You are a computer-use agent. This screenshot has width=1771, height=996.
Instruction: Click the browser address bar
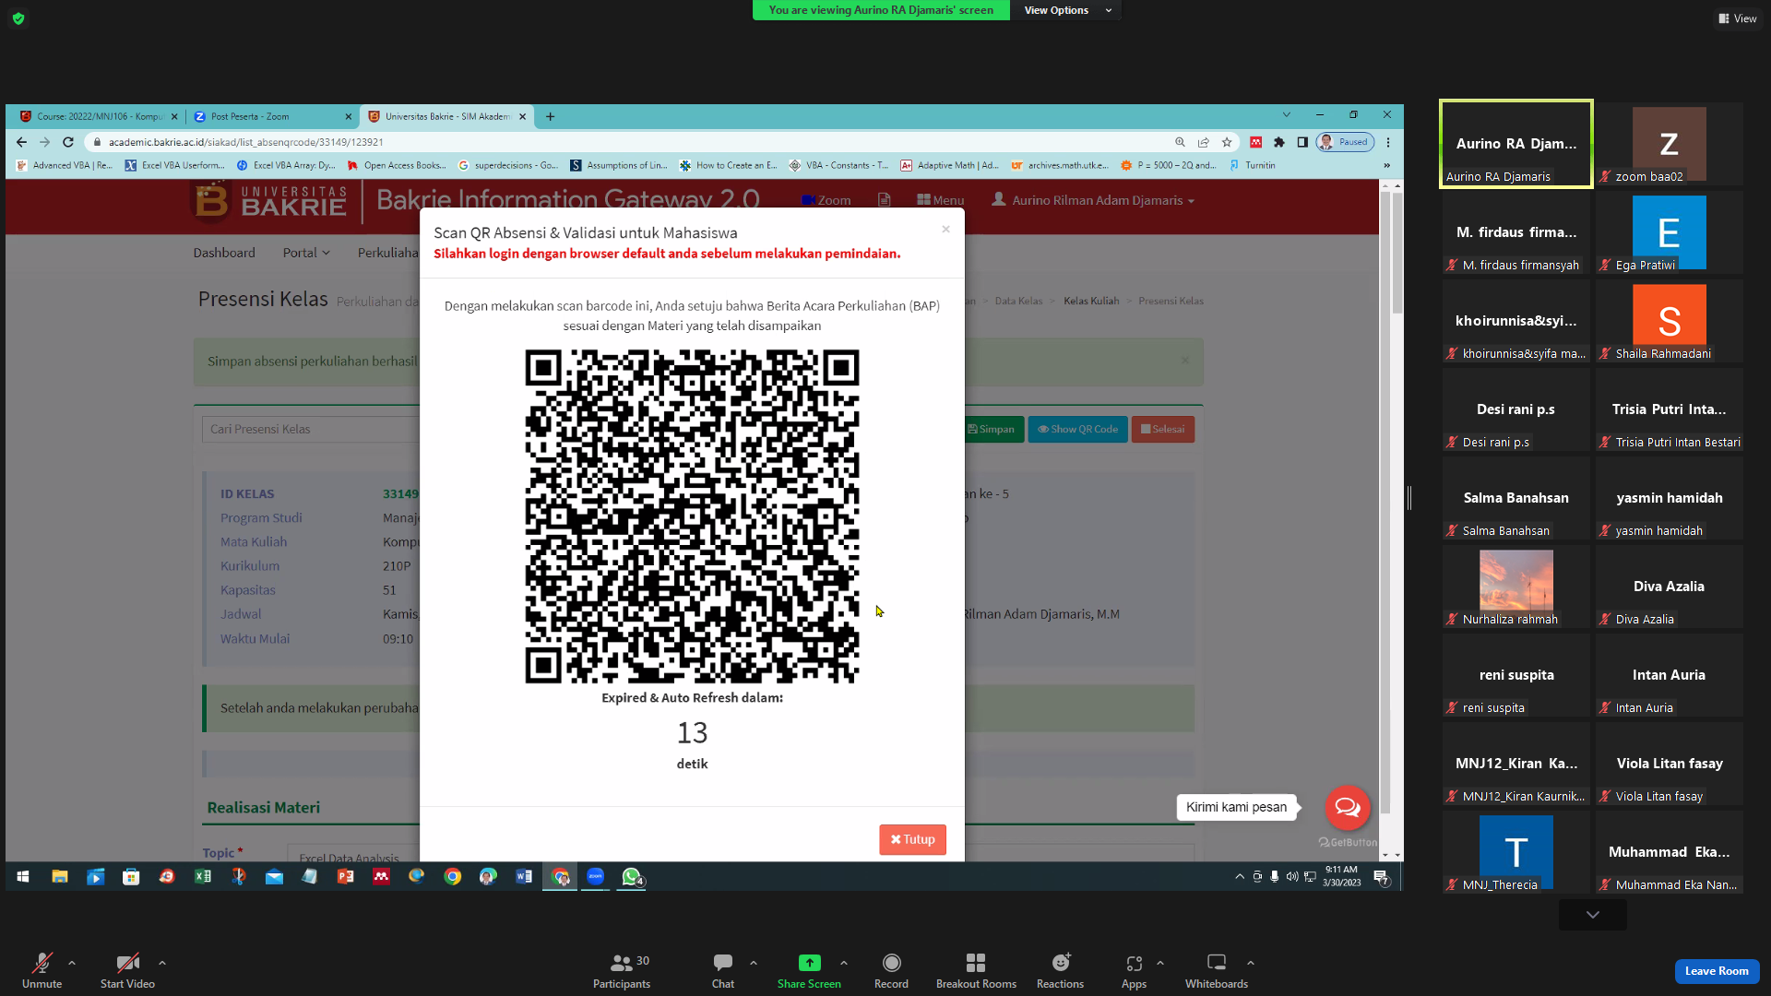[627, 142]
